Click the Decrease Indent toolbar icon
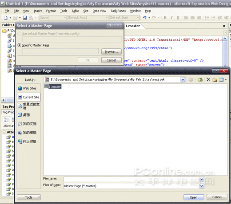 pos(220,18)
